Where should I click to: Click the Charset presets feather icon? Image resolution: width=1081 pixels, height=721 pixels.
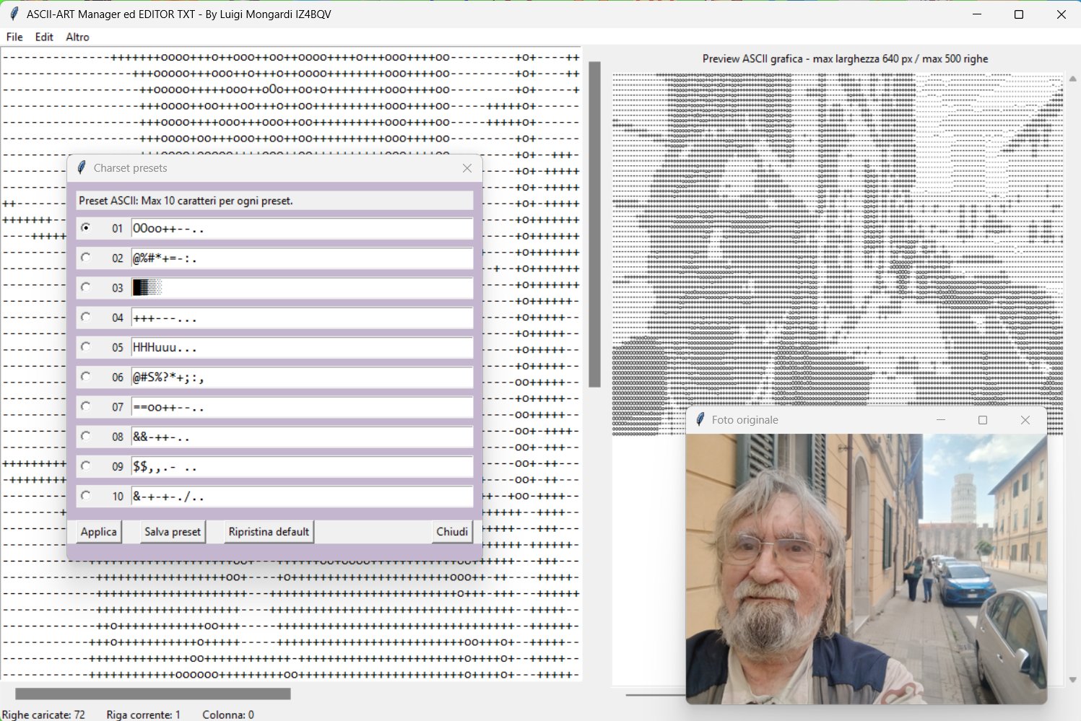(82, 167)
